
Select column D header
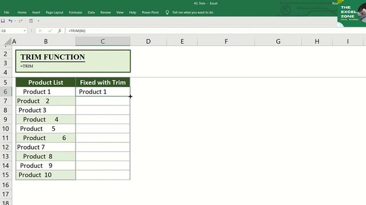[x=148, y=42]
